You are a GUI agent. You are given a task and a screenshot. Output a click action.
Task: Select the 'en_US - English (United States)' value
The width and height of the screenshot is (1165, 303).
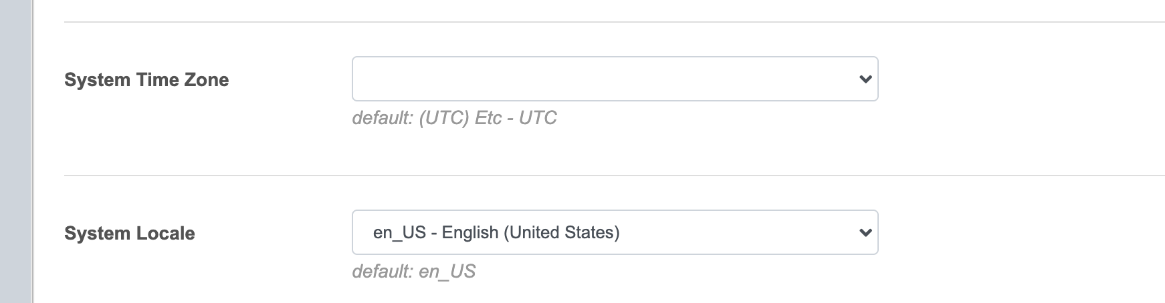(496, 232)
